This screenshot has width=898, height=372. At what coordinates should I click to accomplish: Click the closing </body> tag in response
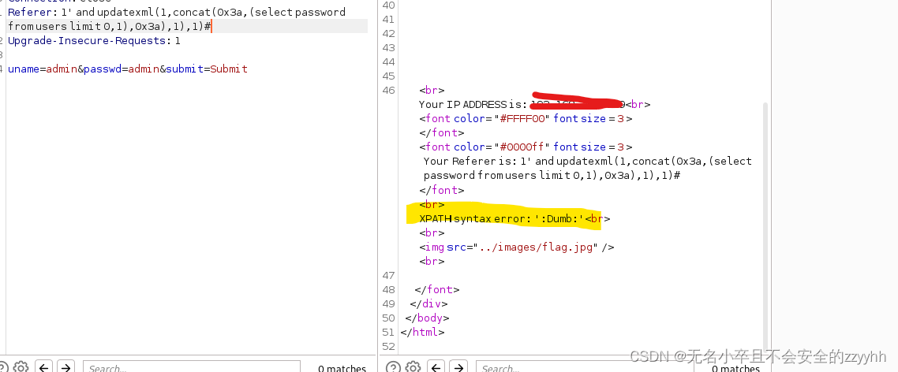coord(427,318)
